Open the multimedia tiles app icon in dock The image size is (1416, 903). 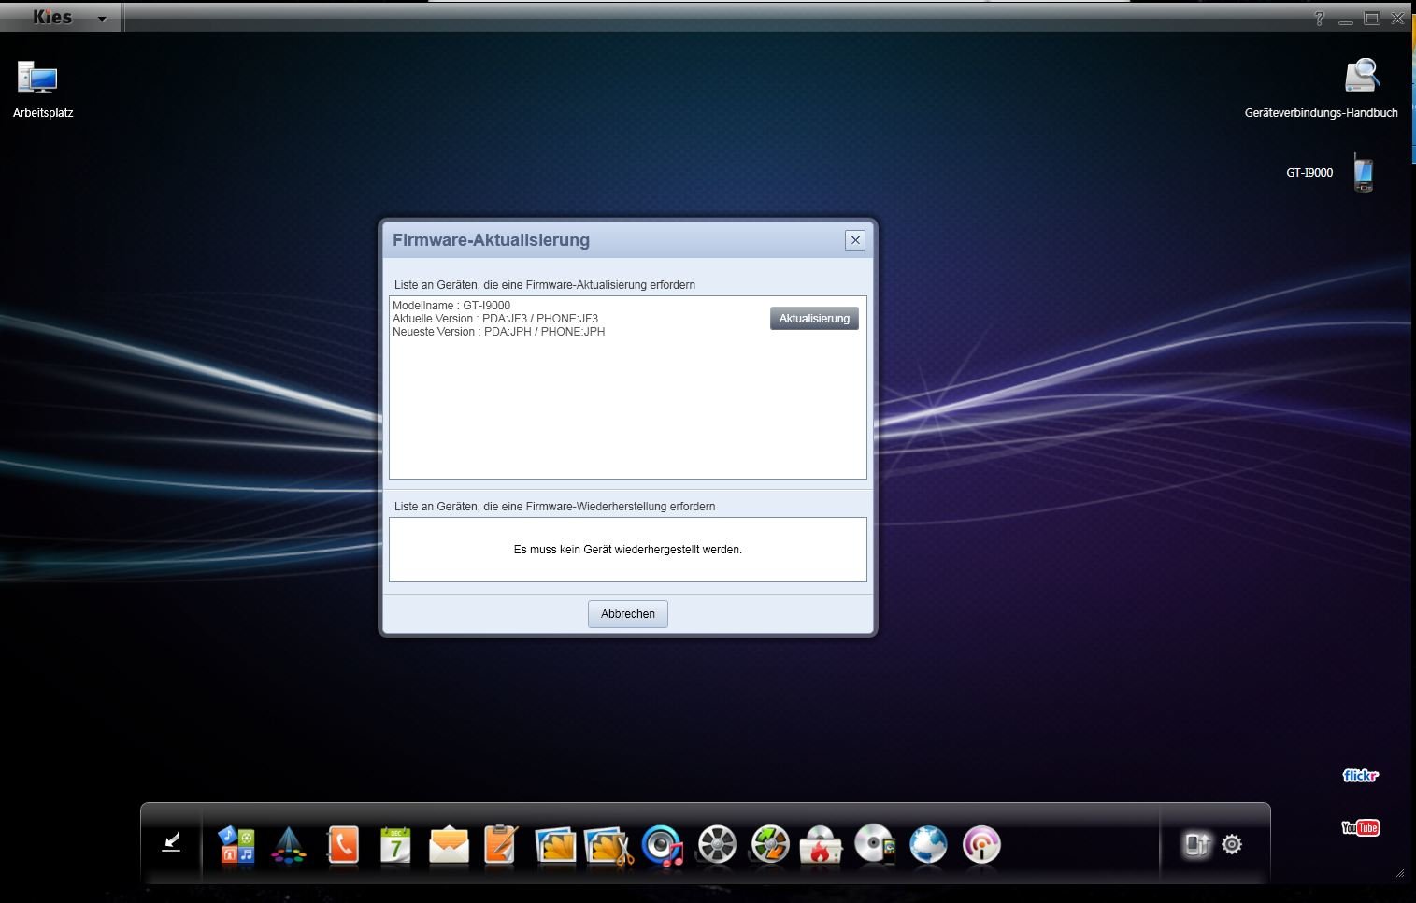click(x=236, y=845)
